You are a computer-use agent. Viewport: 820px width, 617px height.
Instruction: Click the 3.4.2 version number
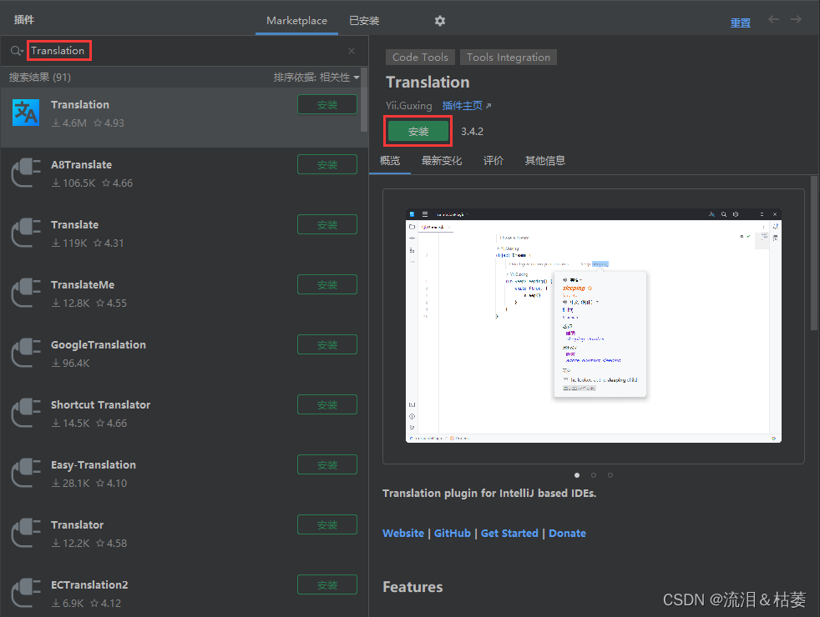click(473, 132)
